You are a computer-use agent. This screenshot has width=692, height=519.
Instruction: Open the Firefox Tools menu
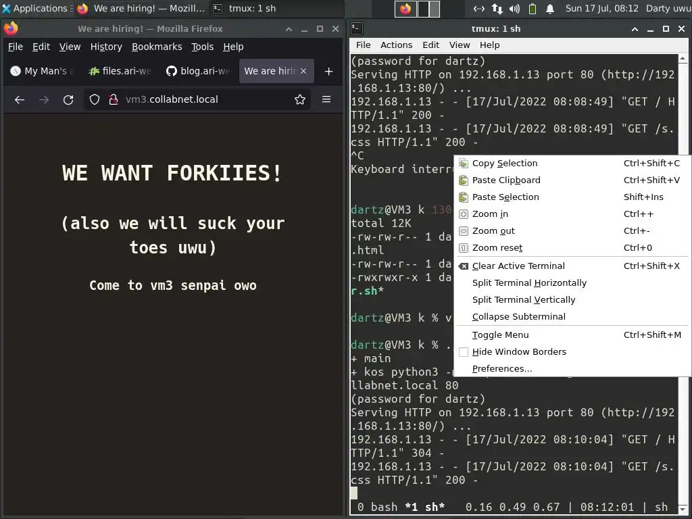click(202, 47)
